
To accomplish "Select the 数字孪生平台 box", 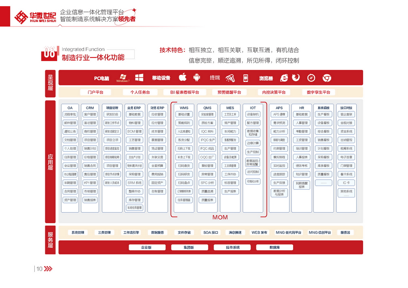I will click(319, 92).
